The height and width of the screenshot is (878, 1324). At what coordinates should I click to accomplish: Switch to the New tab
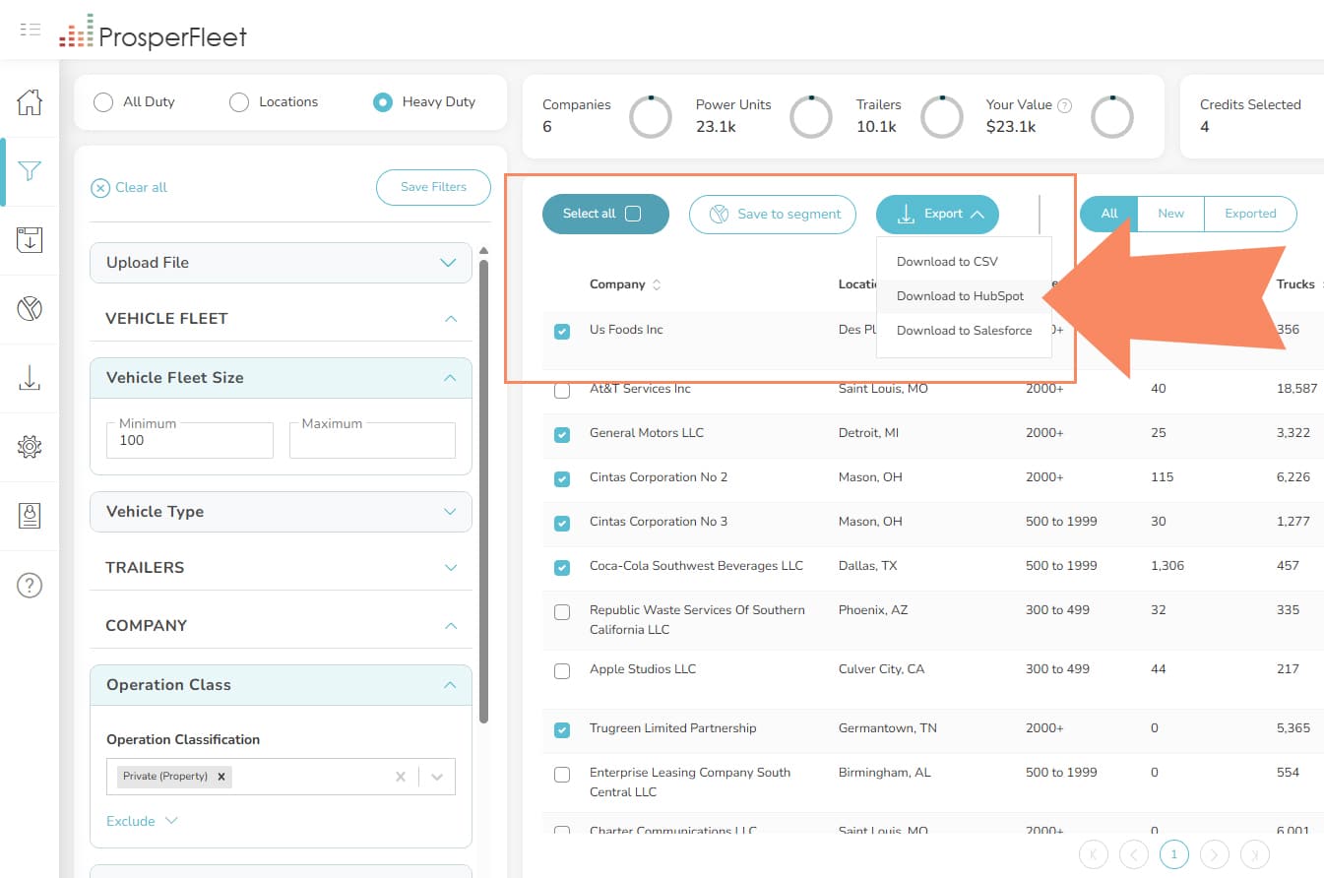pyautogui.click(x=1170, y=214)
